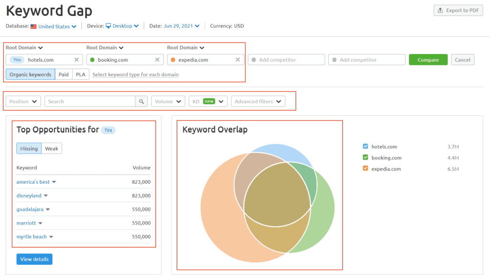Viewport: 490px width, 280px height.
Task: Open Root Domain dropdown above hotels.com
Action: coord(24,47)
